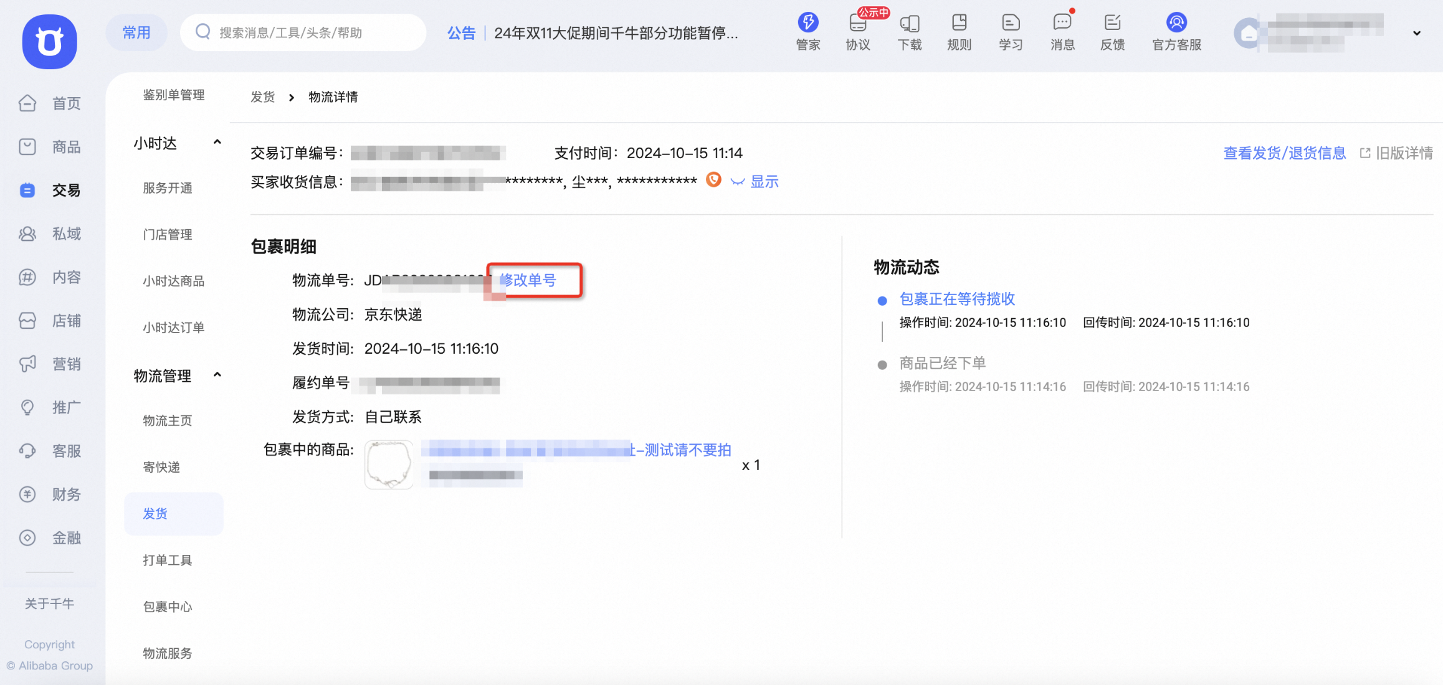Viewport: 1443px width, 685px height.
Task: Open 旧版详情 link
Action: 1397,153
